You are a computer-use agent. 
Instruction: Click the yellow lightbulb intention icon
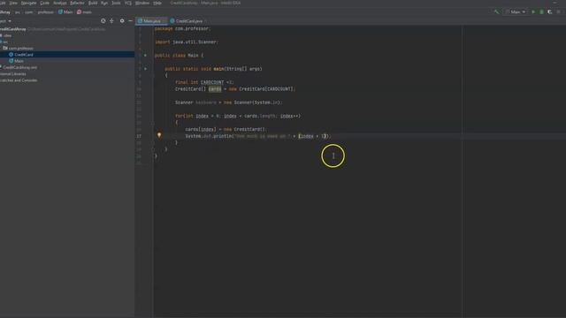click(159, 135)
